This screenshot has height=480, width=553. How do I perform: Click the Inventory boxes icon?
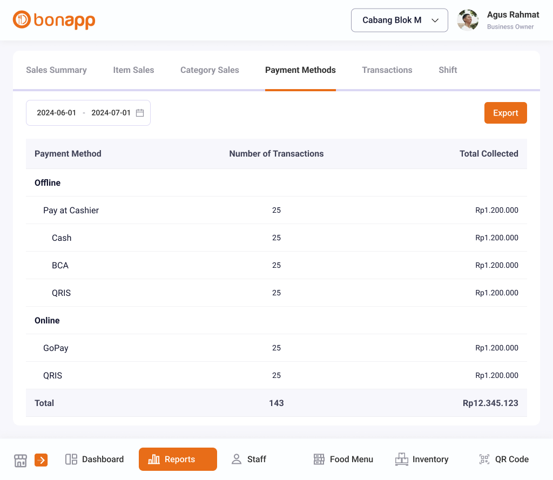[401, 459]
